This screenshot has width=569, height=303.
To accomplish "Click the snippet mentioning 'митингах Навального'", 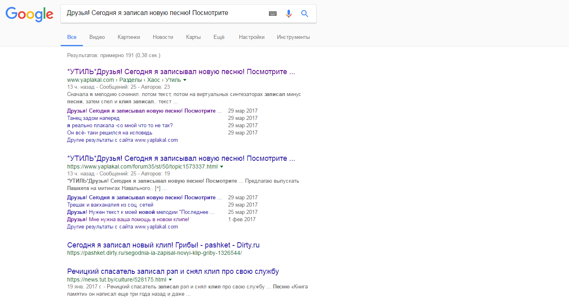I will [183, 185].
